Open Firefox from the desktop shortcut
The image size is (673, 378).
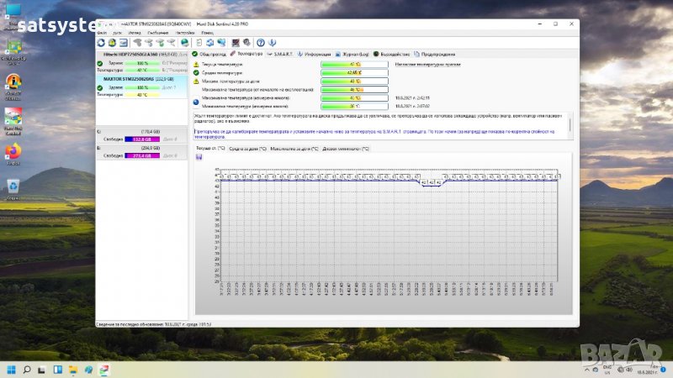13,151
